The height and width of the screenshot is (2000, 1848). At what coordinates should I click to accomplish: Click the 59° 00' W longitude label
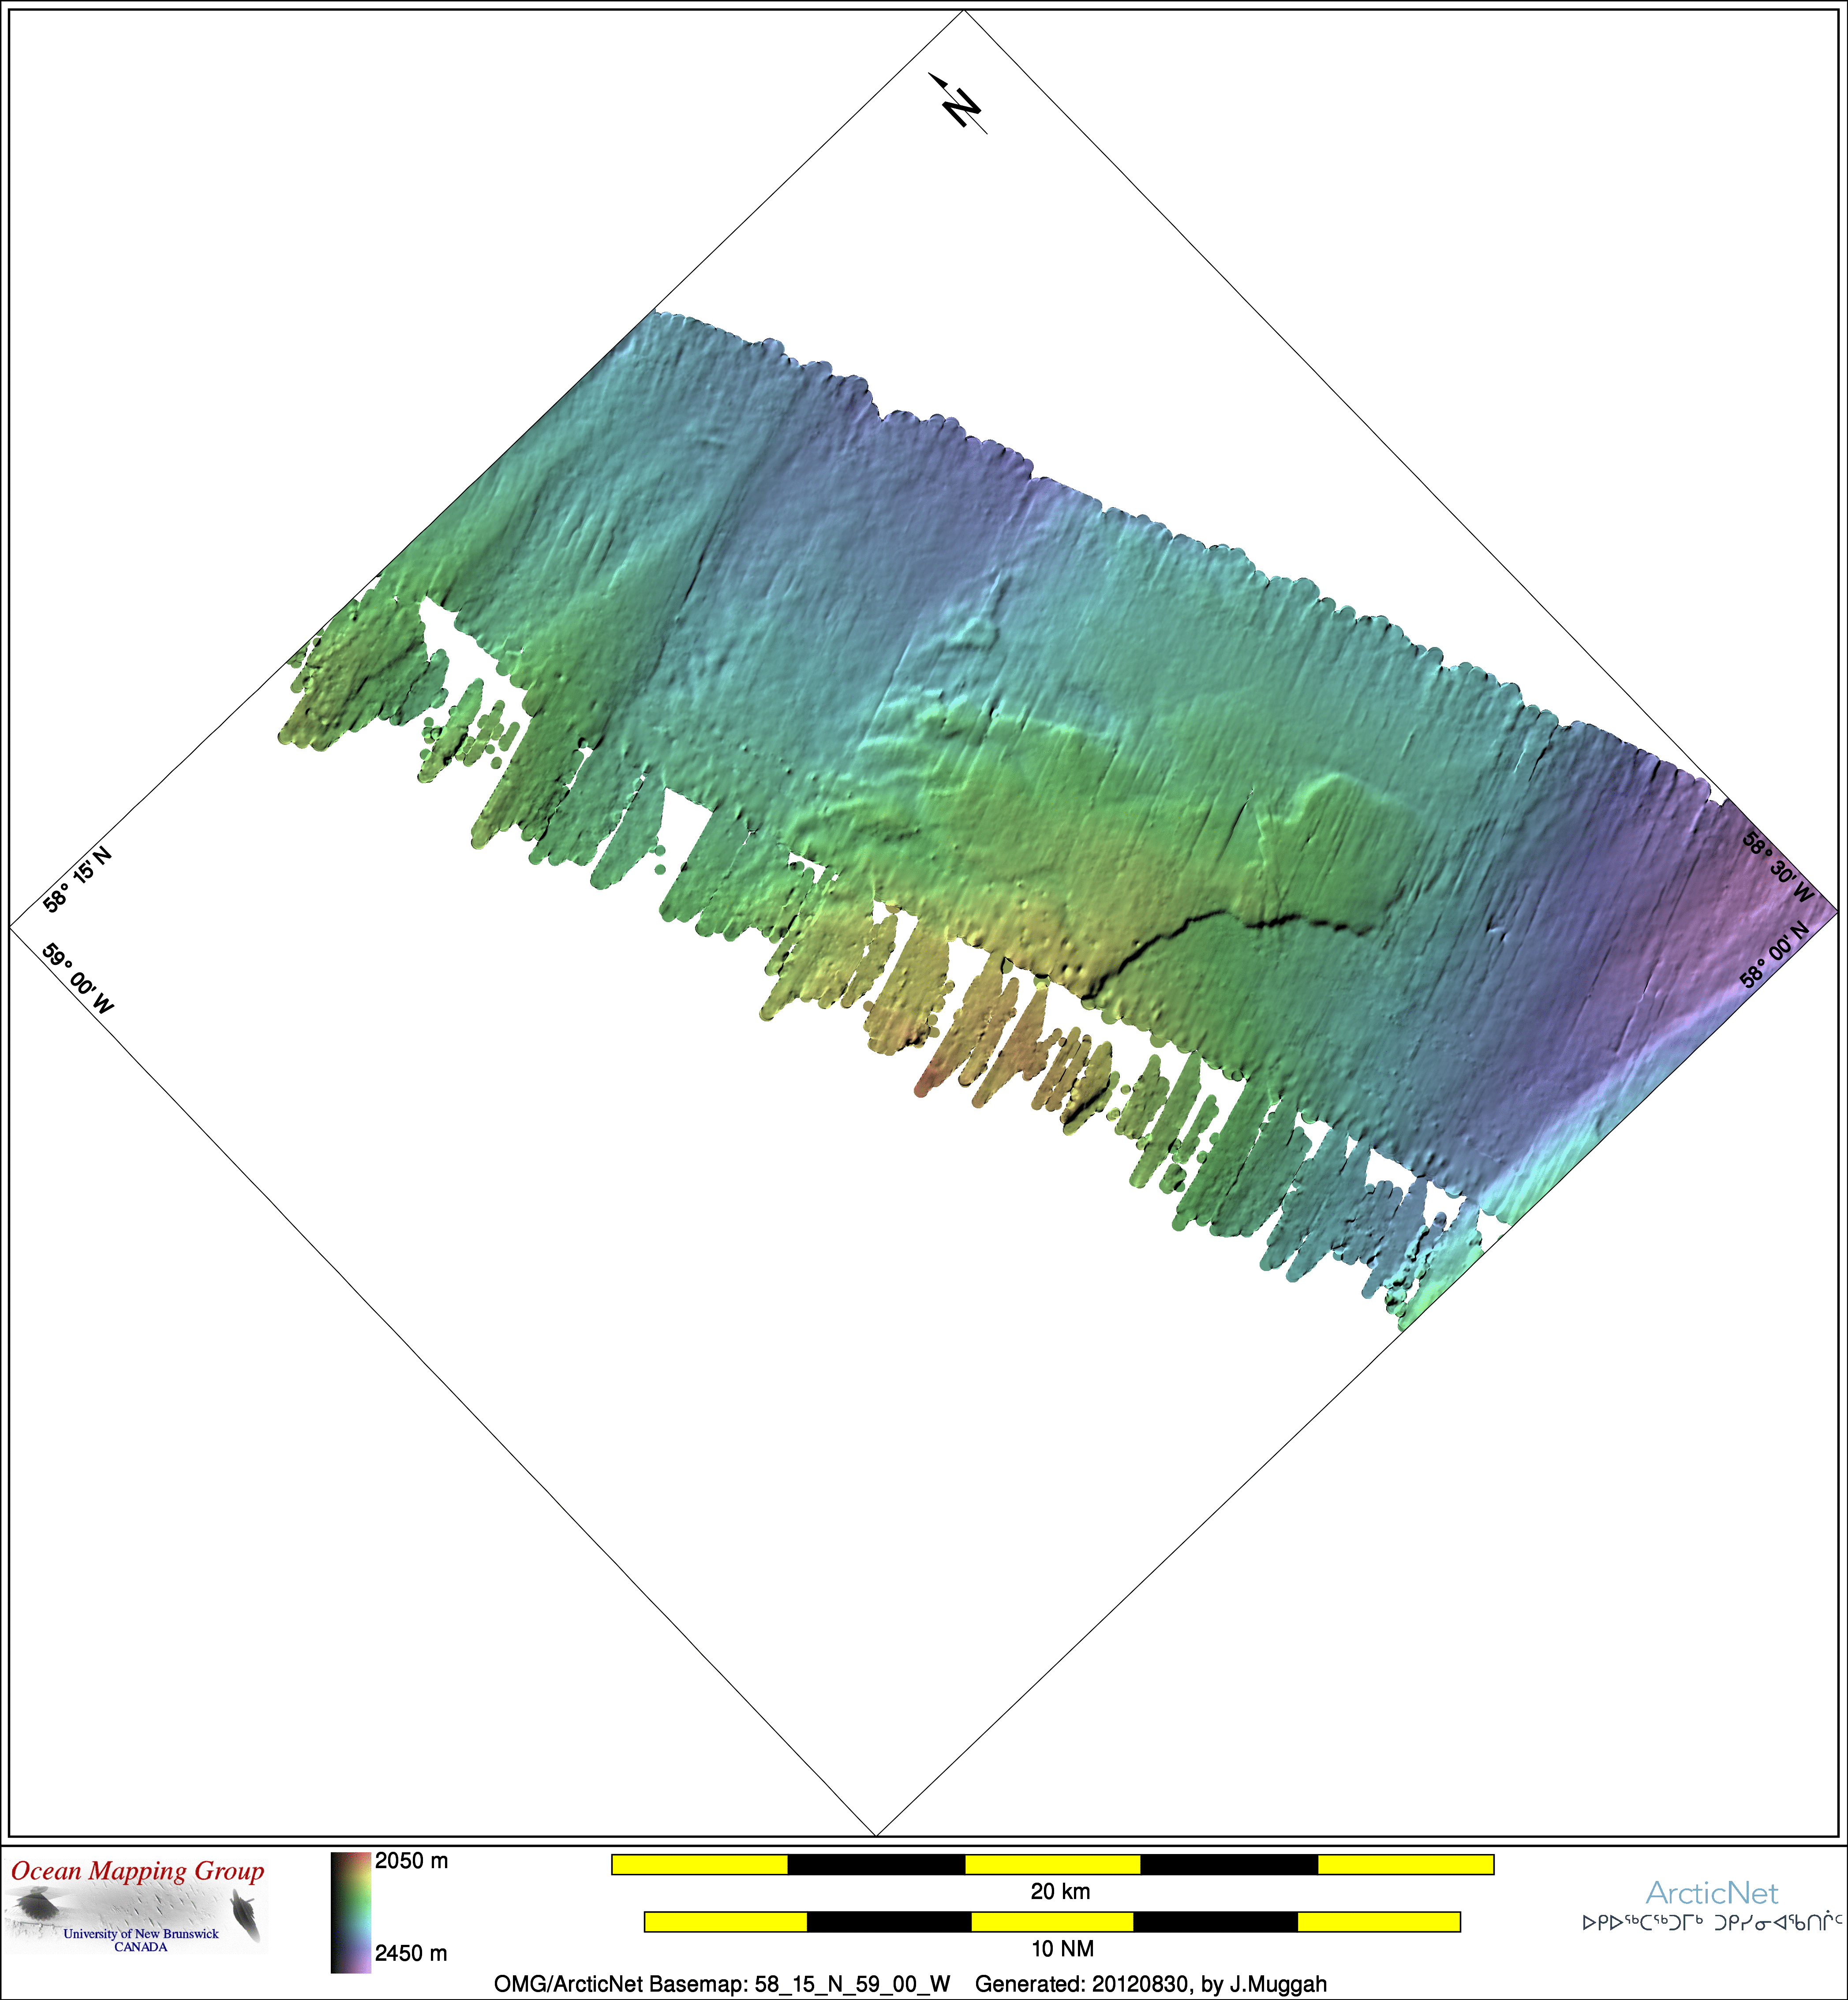pos(78,978)
